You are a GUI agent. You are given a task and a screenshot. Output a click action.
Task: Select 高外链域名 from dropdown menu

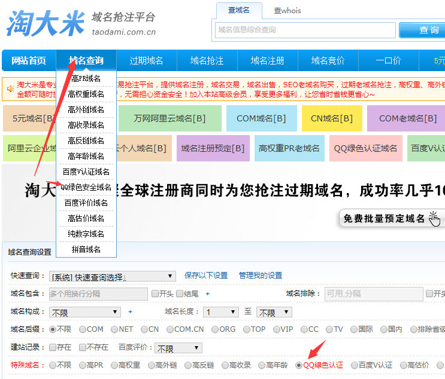tap(86, 109)
